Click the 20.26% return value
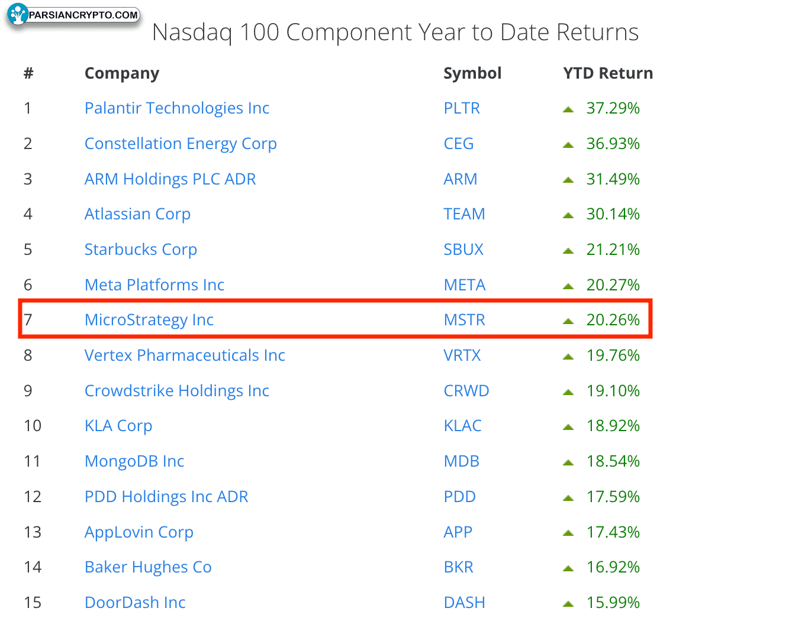This screenshot has width=792, height=621. tap(613, 320)
